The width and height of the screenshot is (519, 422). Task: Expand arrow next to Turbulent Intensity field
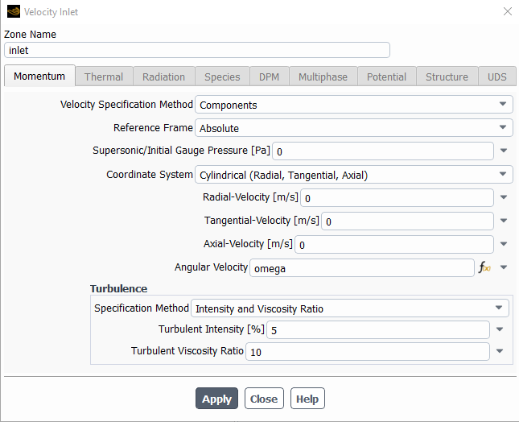point(500,329)
